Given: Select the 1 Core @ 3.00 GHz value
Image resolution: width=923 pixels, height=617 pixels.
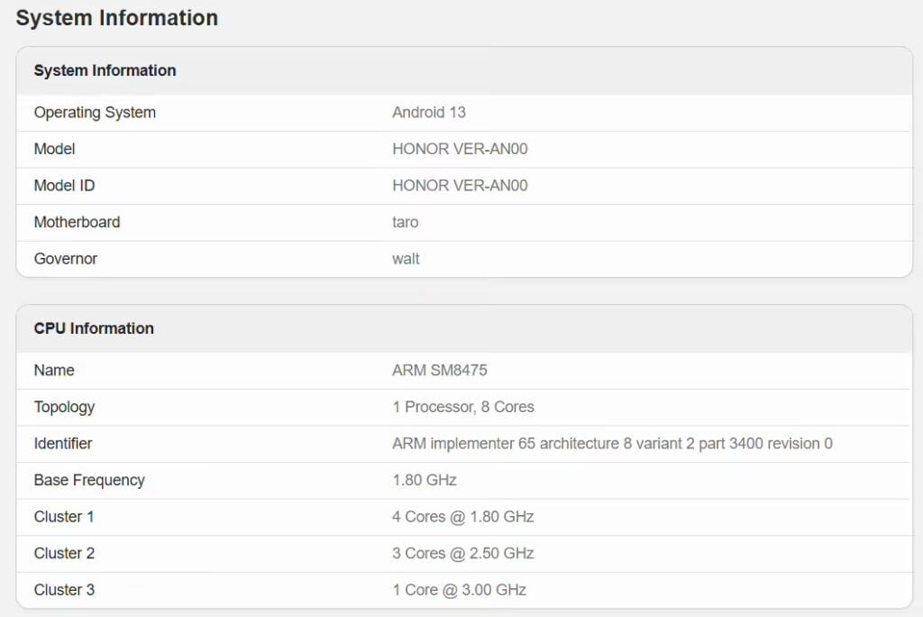Looking at the screenshot, I should [x=459, y=590].
